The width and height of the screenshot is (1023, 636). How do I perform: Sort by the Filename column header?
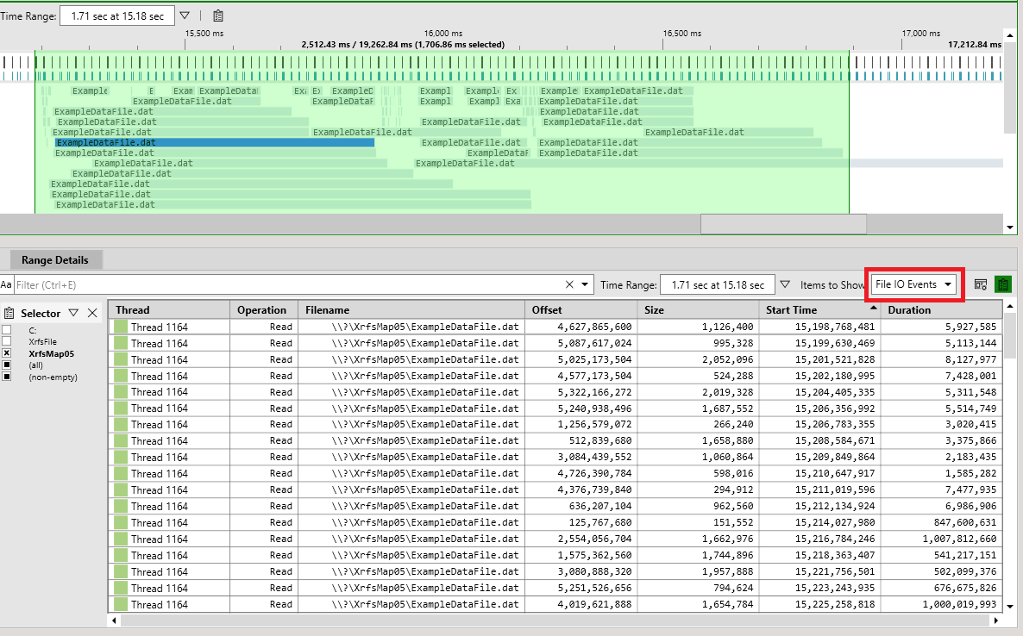pyautogui.click(x=411, y=310)
